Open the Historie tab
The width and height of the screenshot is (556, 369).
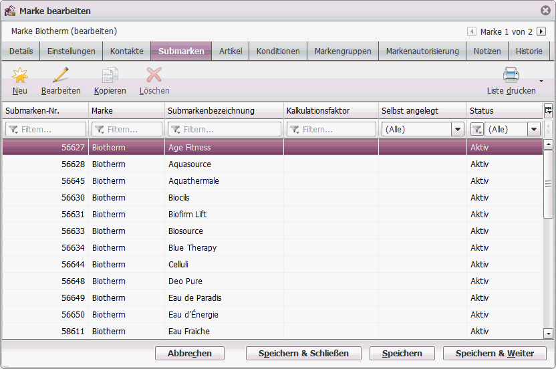tap(529, 51)
